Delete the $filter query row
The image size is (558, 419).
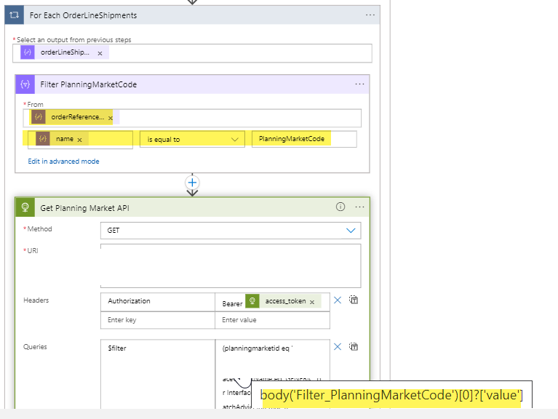pos(338,347)
